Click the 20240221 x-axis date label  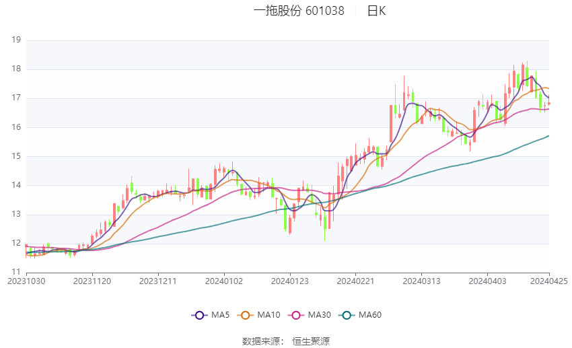coord(356,281)
